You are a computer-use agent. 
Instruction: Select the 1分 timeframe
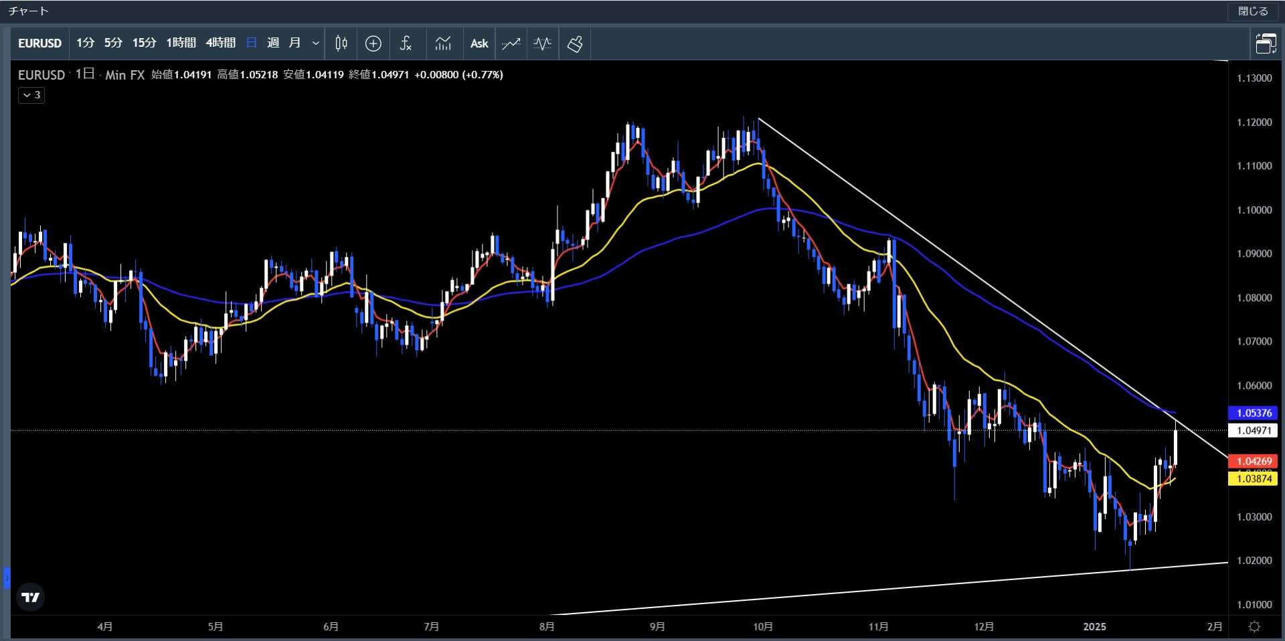[x=85, y=43]
